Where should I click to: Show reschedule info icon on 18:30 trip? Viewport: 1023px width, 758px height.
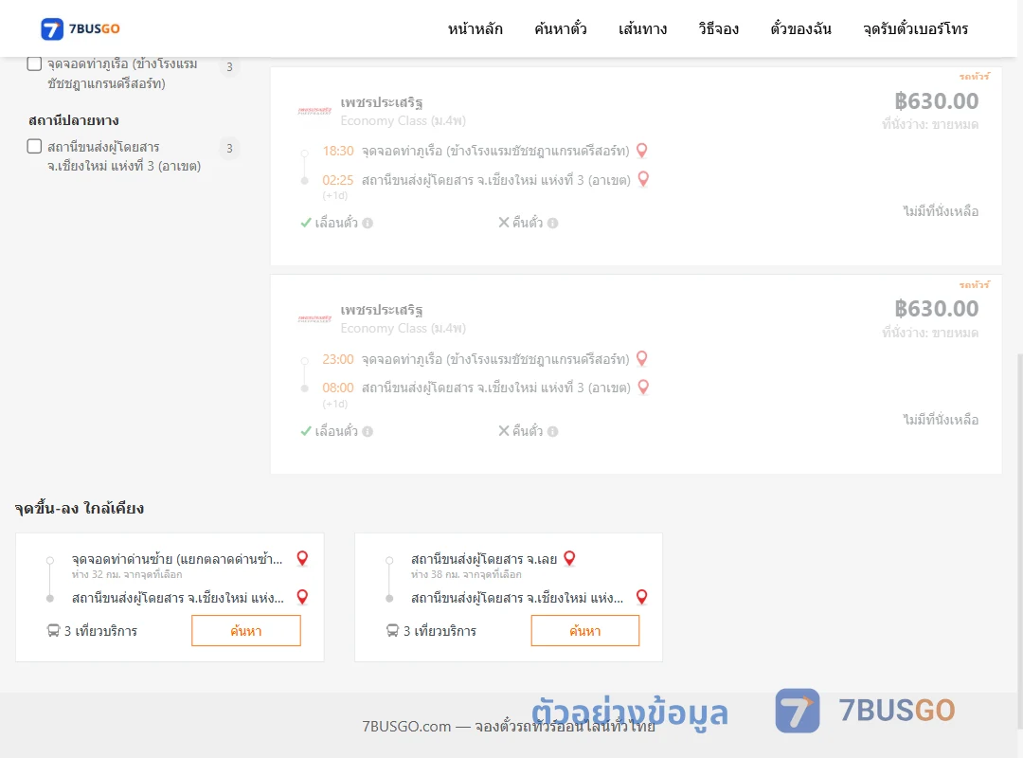[368, 224]
